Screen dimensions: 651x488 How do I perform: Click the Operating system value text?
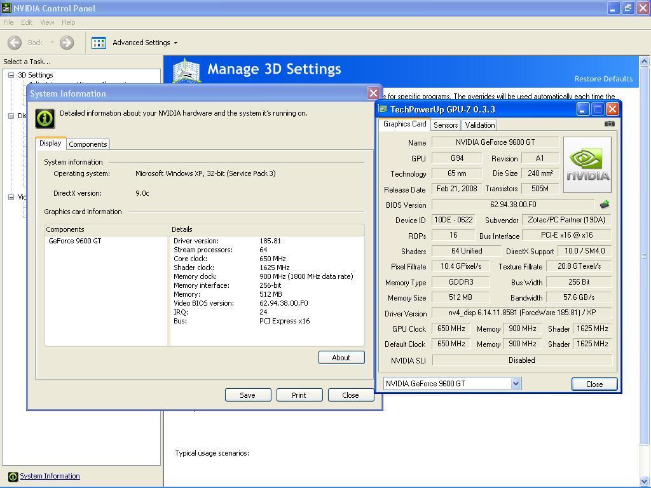click(x=205, y=173)
